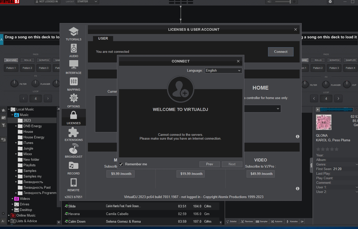358x229 pixels.
Task: Toggle SAMPLER pads mode on right deck
Action: click(x=351, y=60)
